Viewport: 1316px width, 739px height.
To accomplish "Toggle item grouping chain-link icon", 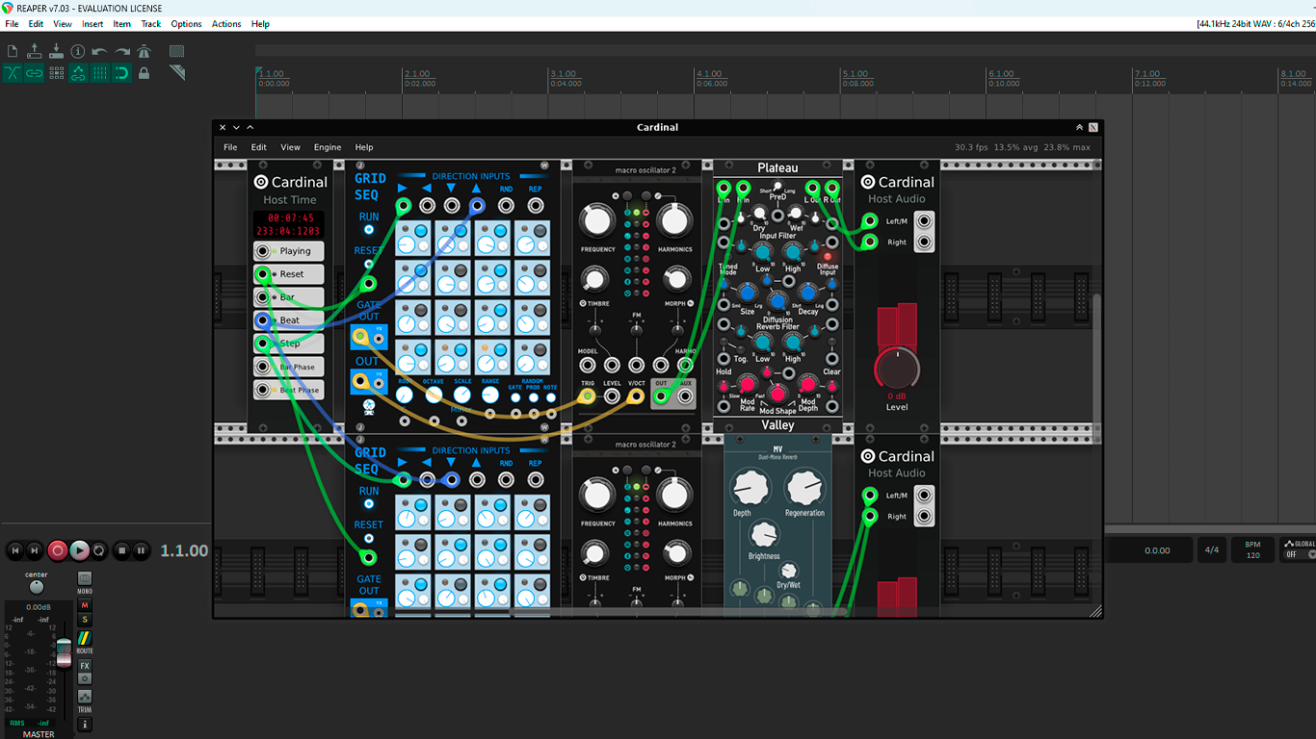I will (35, 73).
